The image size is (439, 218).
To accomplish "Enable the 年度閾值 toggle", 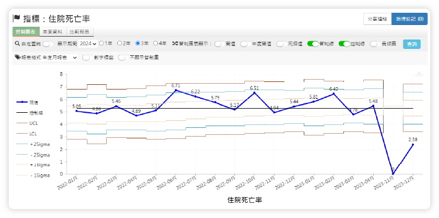I will coord(245,44).
